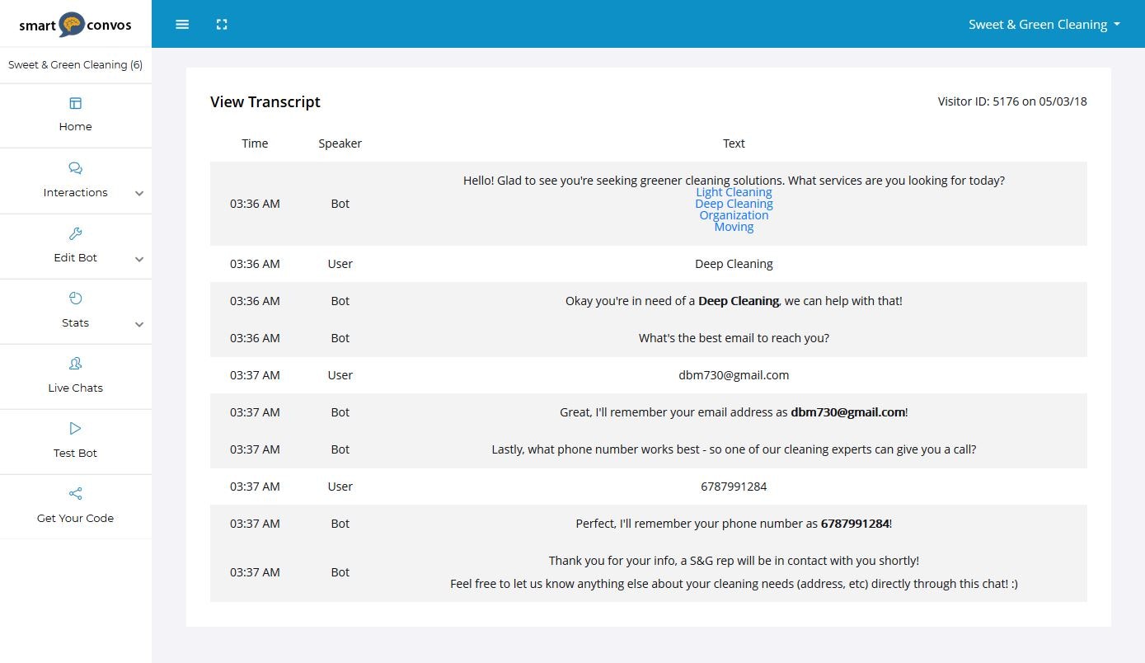The image size is (1145, 663).
Task: Click the Edit Bot wrench icon
Action: [x=75, y=233]
